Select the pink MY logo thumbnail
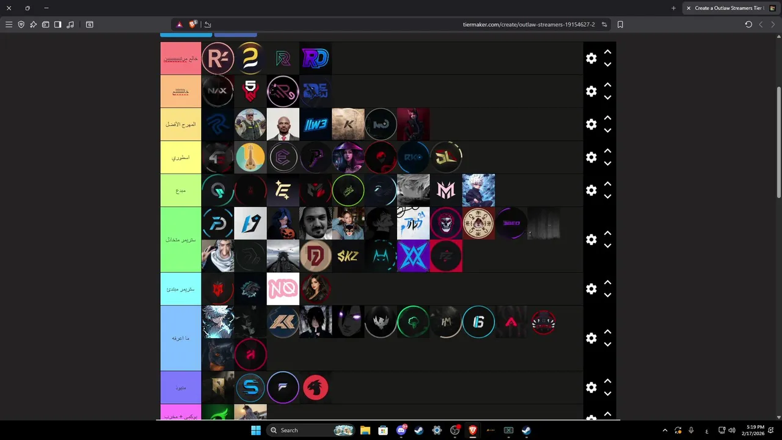This screenshot has width=782, height=440. pyautogui.click(x=446, y=190)
